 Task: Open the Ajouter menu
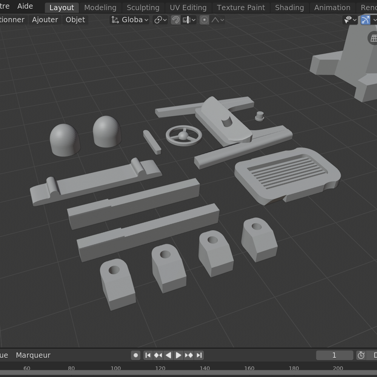(x=45, y=20)
